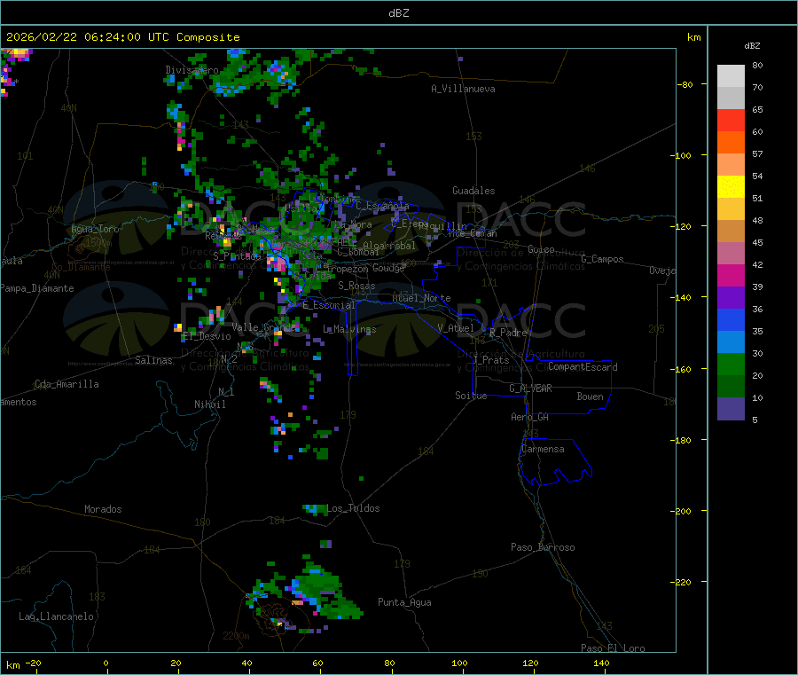Click the 2200m elevation label
This screenshot has height=675, width=798.
(x=236, y=636)
